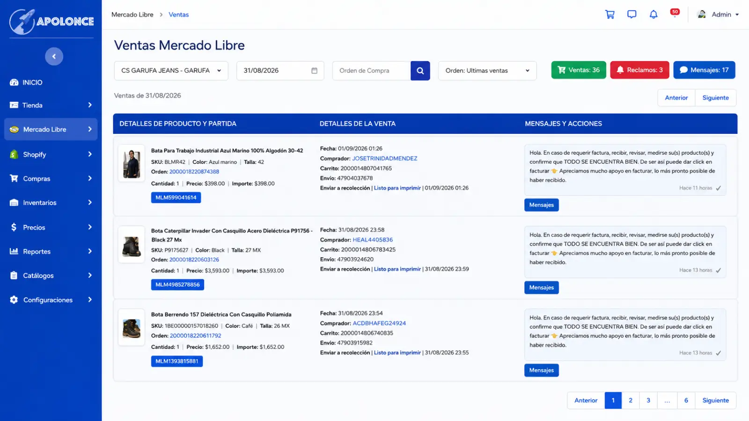Screen dimensions: 749x421
Task: Open Mensajes button for JOSETRINIDADMENDEZ sale
Action: coord(541,205)
